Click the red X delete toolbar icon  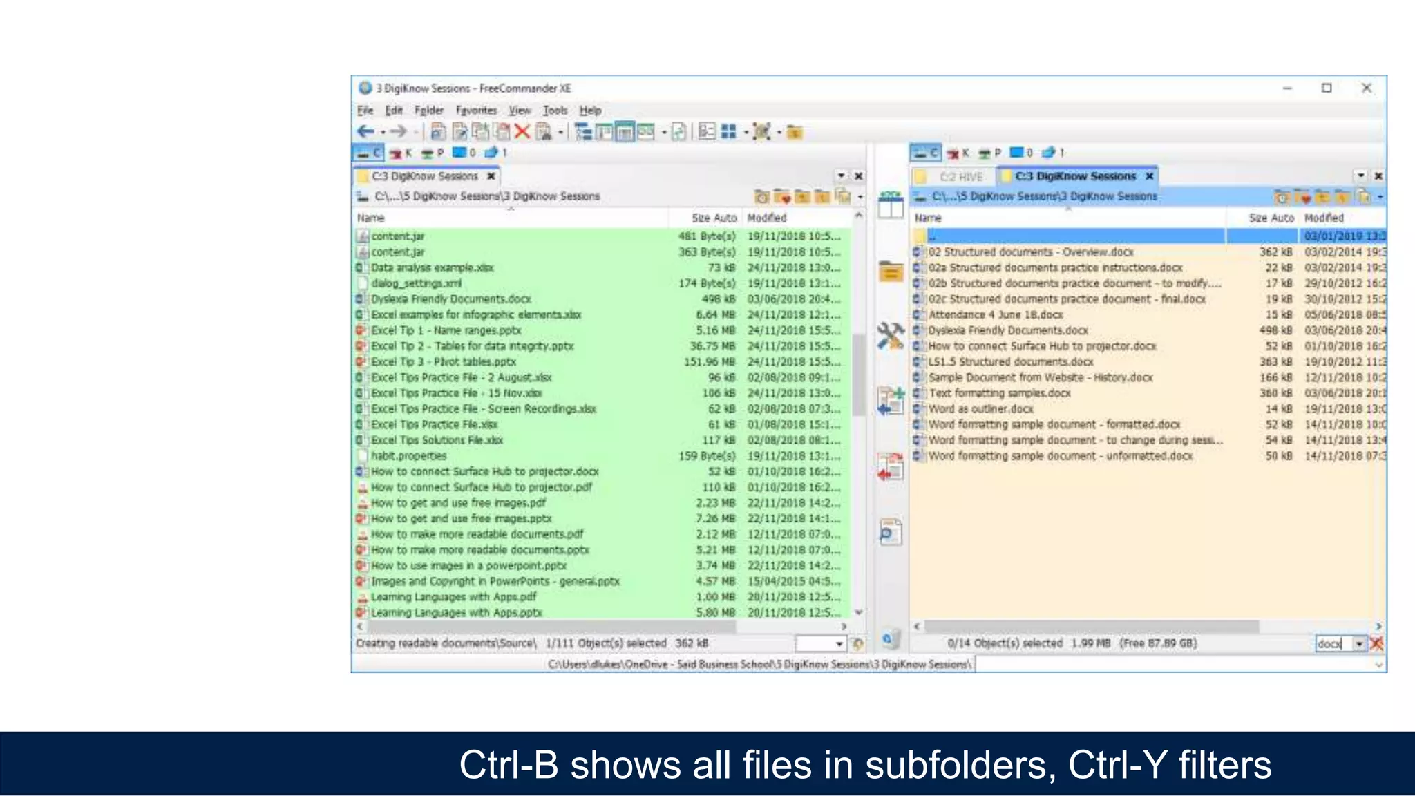[522, 131]
